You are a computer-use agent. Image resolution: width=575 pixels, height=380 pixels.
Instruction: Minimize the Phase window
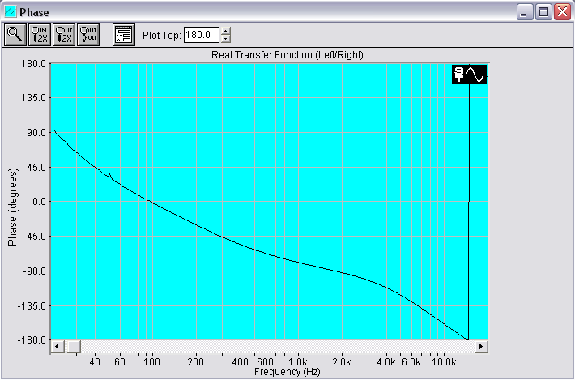pos(526,11)
